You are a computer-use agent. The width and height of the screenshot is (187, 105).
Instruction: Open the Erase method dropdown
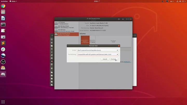(98, 50)
